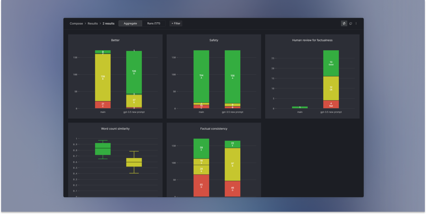
Task: Select the 22 E segment in Factual consistency
Action: 232,144
